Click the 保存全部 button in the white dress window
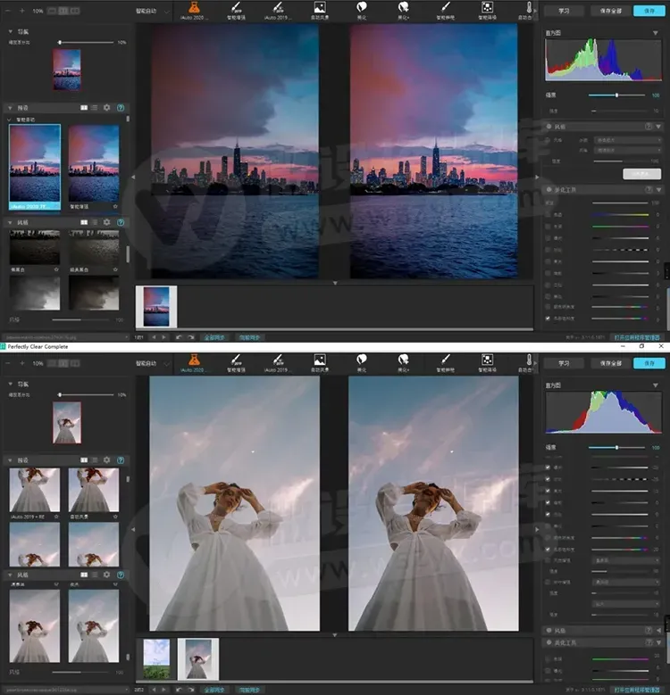This screenshot has width=670, height=695. 610,363
